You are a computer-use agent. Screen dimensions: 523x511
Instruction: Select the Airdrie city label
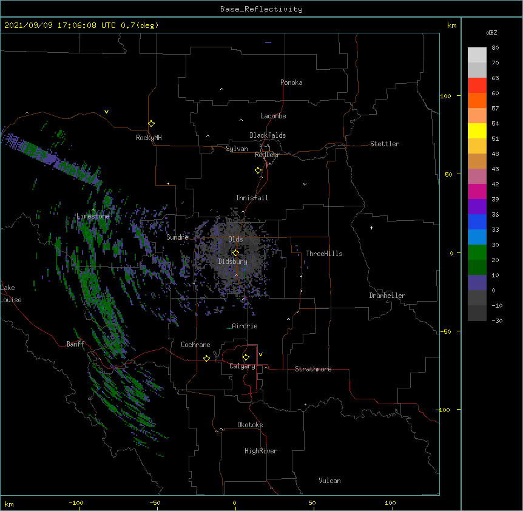point(245,326)
